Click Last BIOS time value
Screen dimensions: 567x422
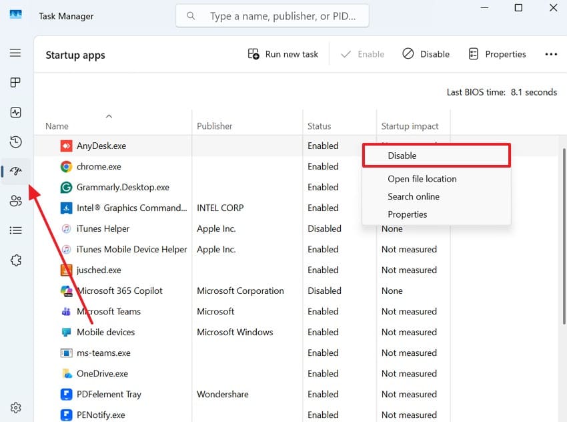click(534, 92)
